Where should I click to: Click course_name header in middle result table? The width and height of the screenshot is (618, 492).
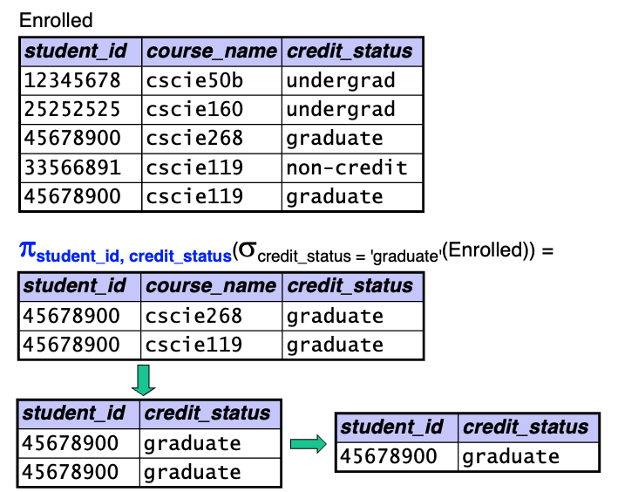coord(211,286)
